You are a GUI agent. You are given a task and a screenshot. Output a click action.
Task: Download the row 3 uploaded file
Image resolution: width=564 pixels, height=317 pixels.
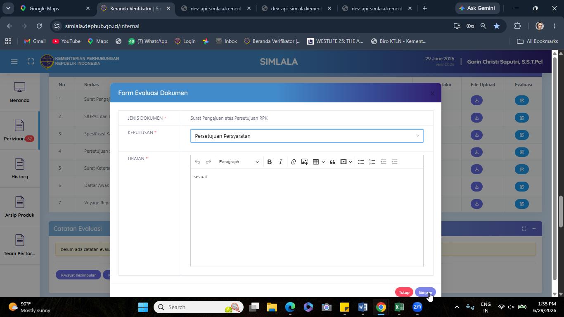tap(476, 135)
